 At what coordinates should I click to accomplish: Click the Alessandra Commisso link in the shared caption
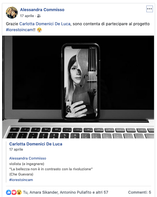pos(28,158)
